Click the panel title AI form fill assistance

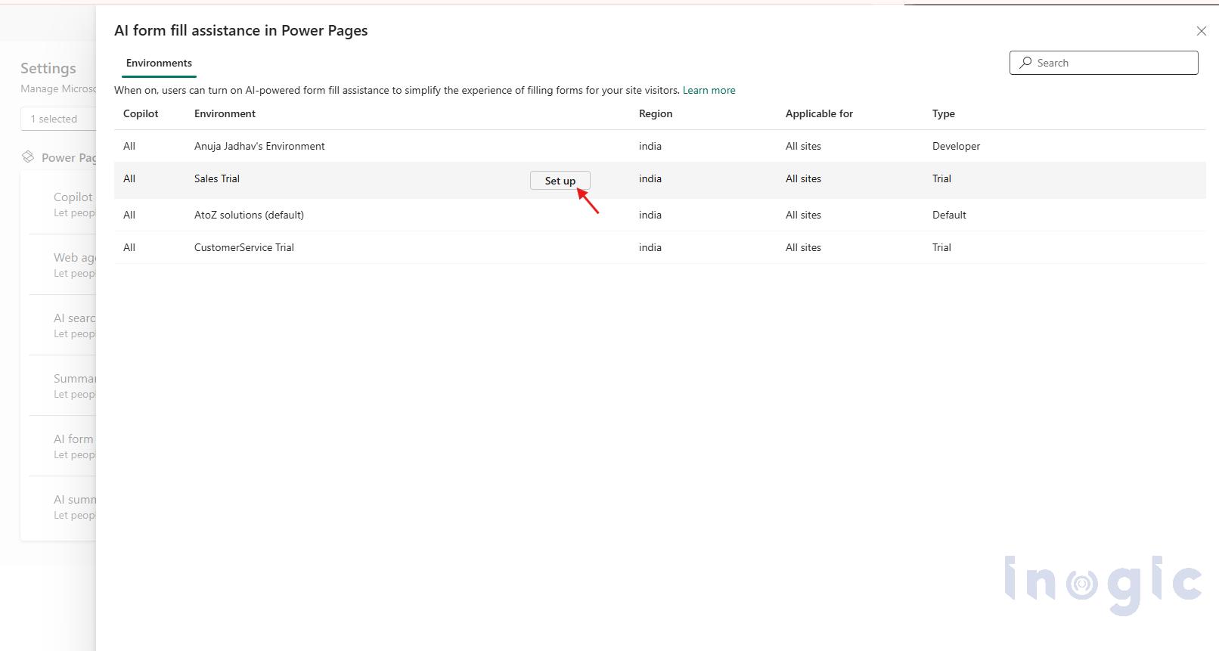pos(241,30)
